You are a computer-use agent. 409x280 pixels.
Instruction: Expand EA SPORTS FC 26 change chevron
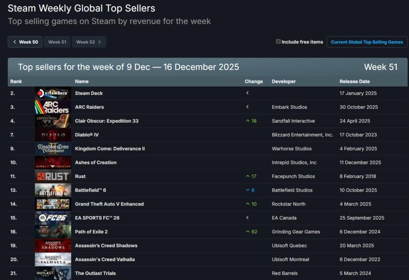coord(247,218)
